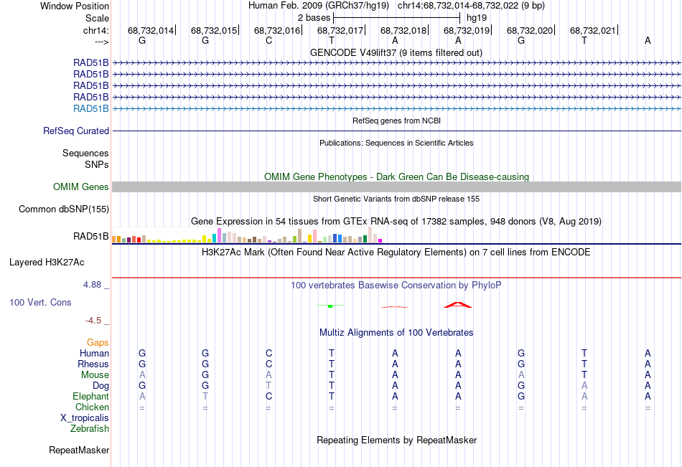Click the Scale label on the left
This screenshot has height=467, width=682.
97,18
